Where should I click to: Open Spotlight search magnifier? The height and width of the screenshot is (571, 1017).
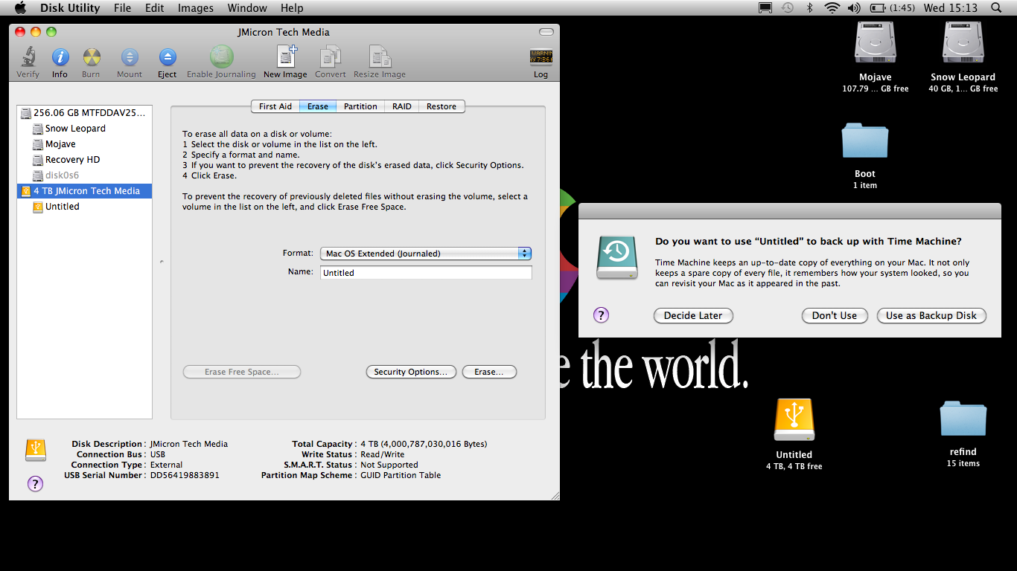point(997,8)
